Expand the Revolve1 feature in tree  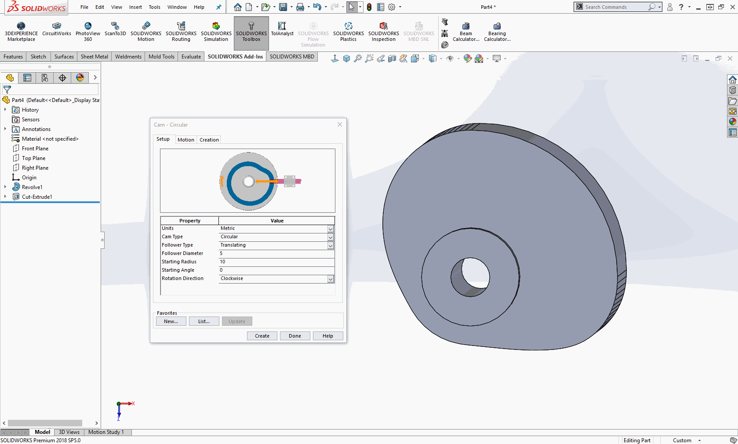5,187
